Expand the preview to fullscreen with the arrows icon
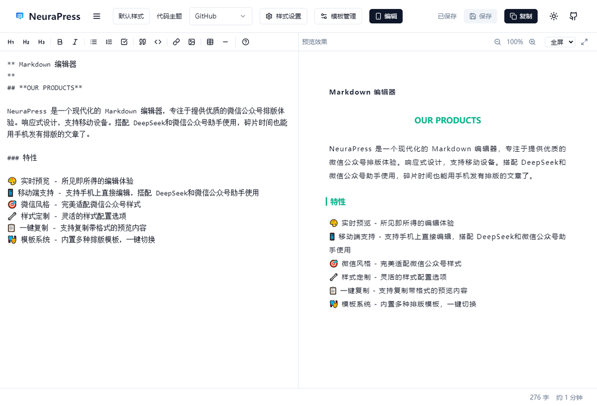This screenshot has height=406, width=597. click(585, 42)
